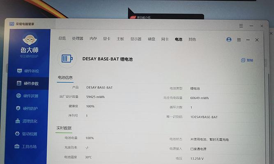
Task: Click the 硬件体检 monitor icon
Action: point(19,71)
